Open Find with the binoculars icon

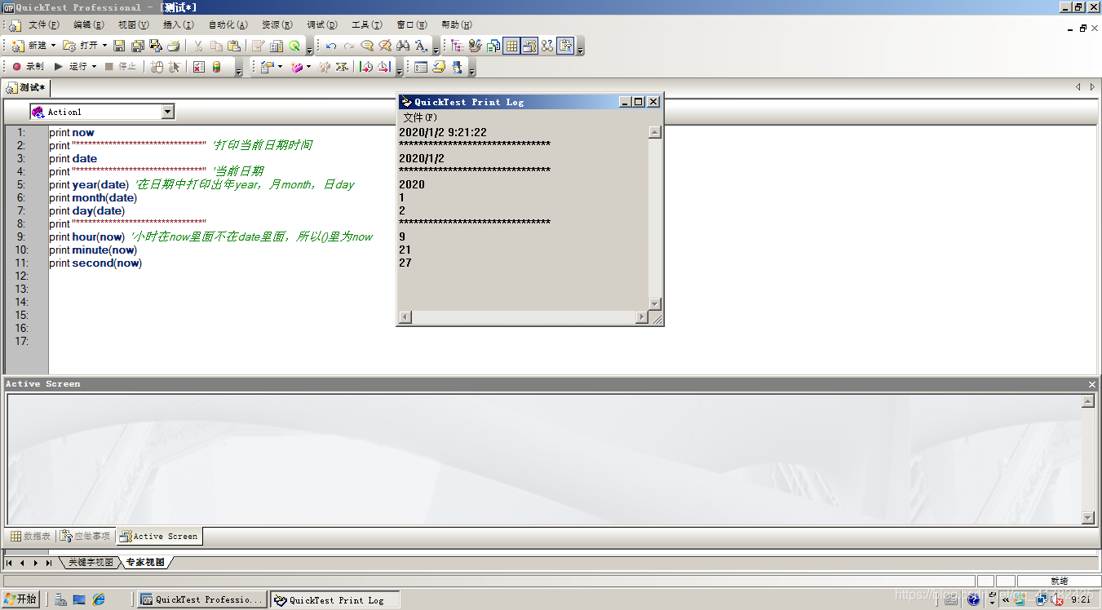(403, 46)
